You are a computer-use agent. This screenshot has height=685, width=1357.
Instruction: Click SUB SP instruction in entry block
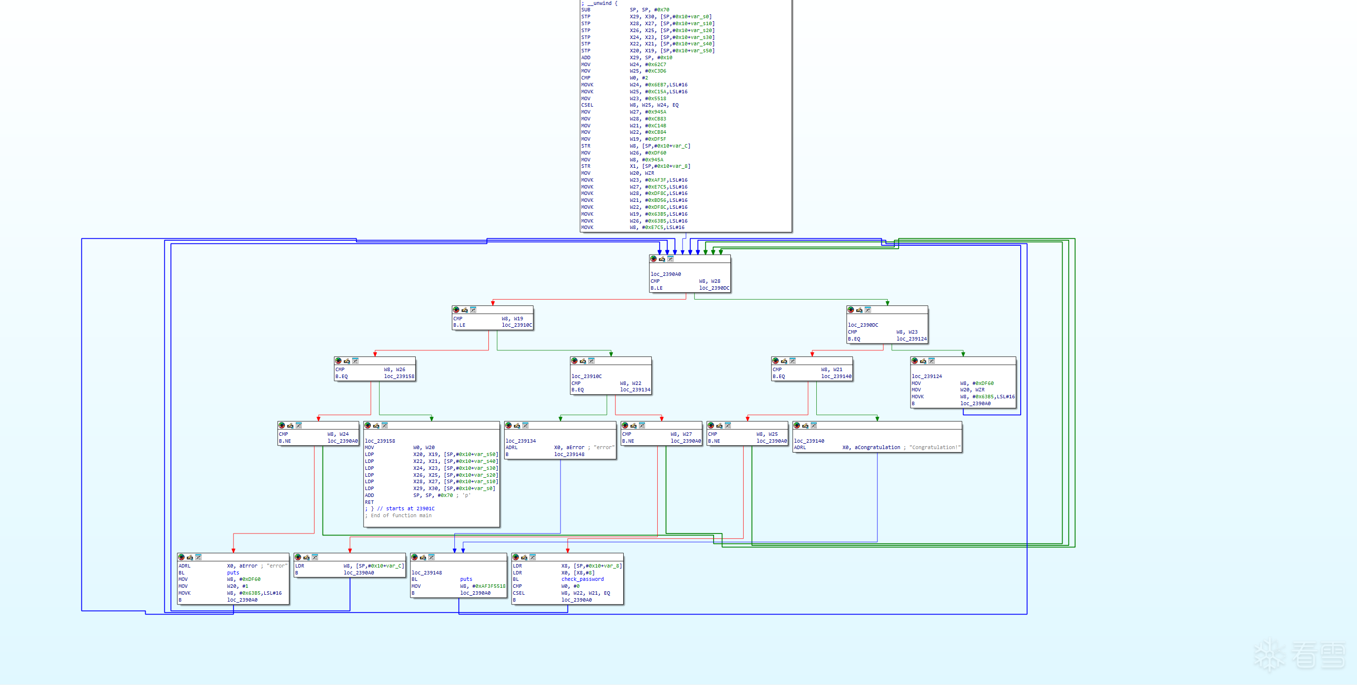586,10
